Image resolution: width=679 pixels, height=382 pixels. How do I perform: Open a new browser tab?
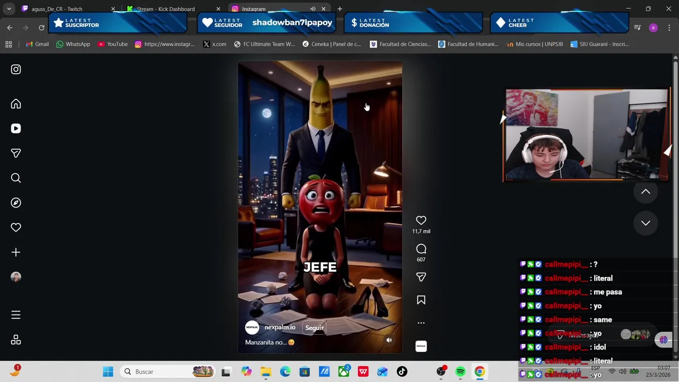point(339,9)
